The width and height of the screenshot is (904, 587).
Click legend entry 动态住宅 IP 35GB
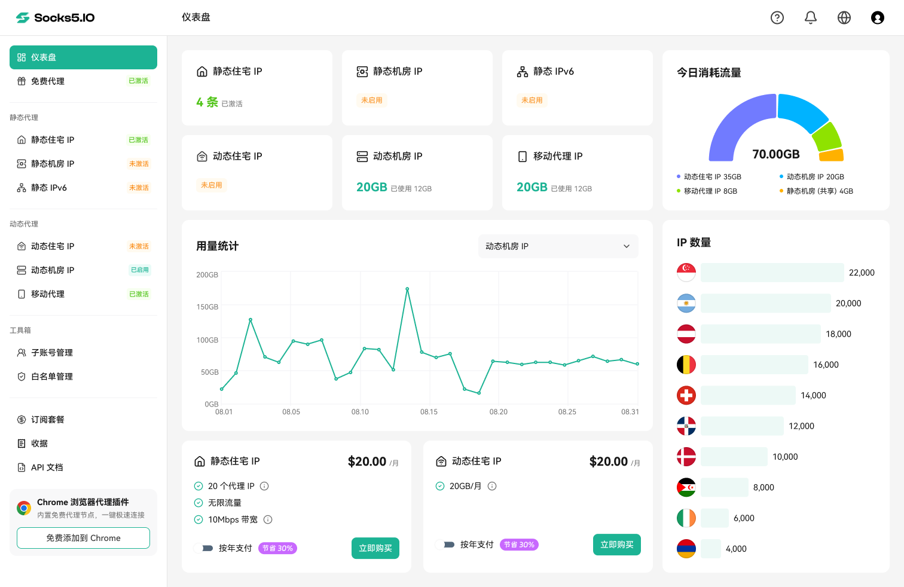click(x=709, y=177)
